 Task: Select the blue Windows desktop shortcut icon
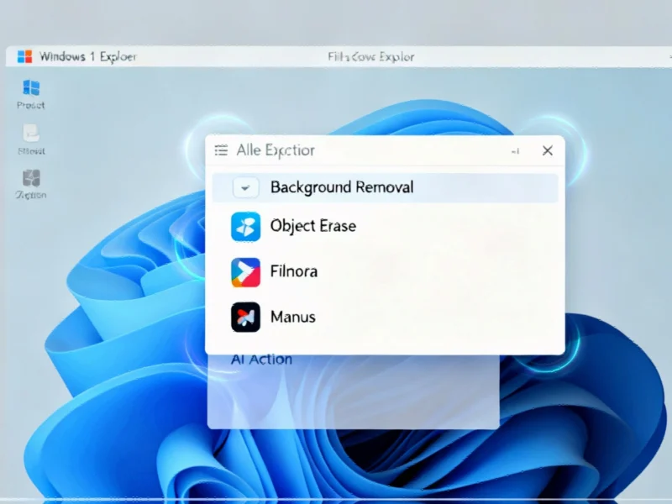click(31, 87)
